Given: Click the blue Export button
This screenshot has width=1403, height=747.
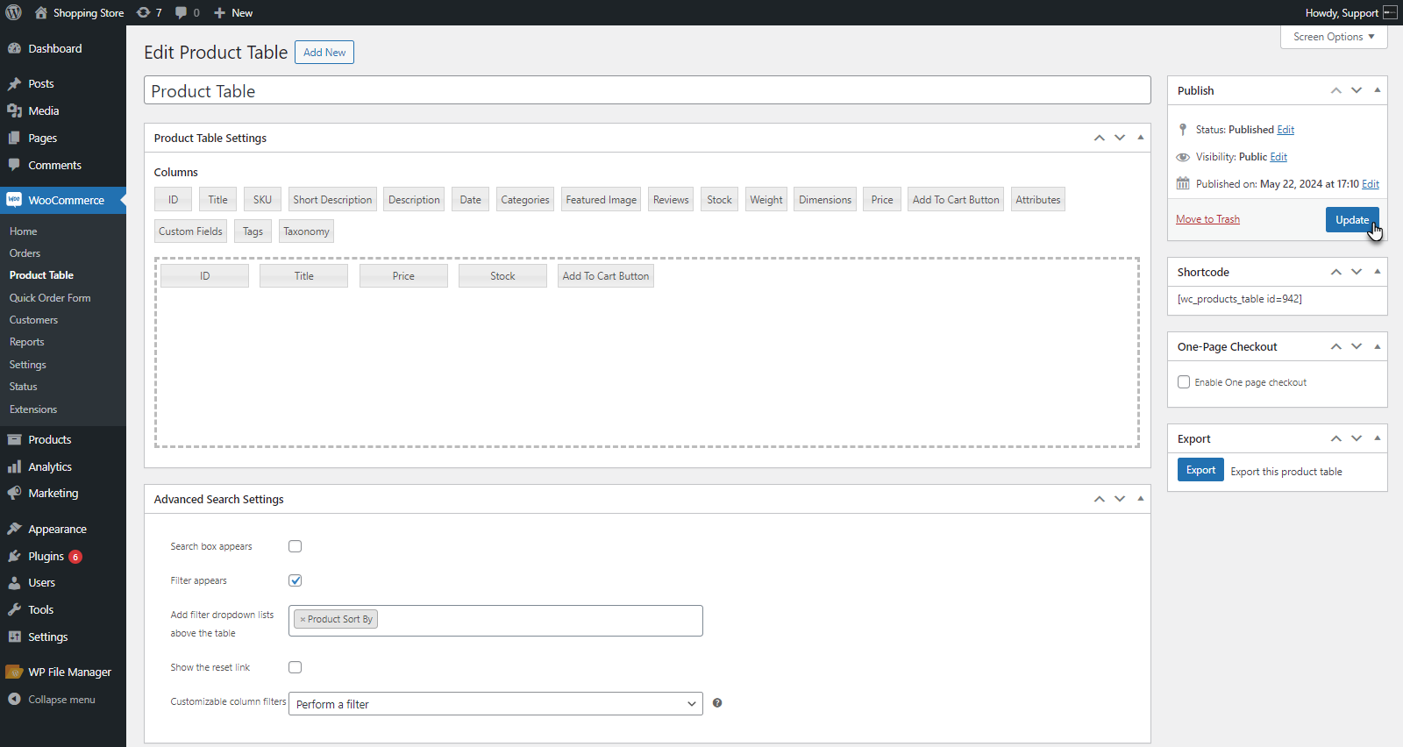Looking at the screenshot, I should pos(1200,470).
